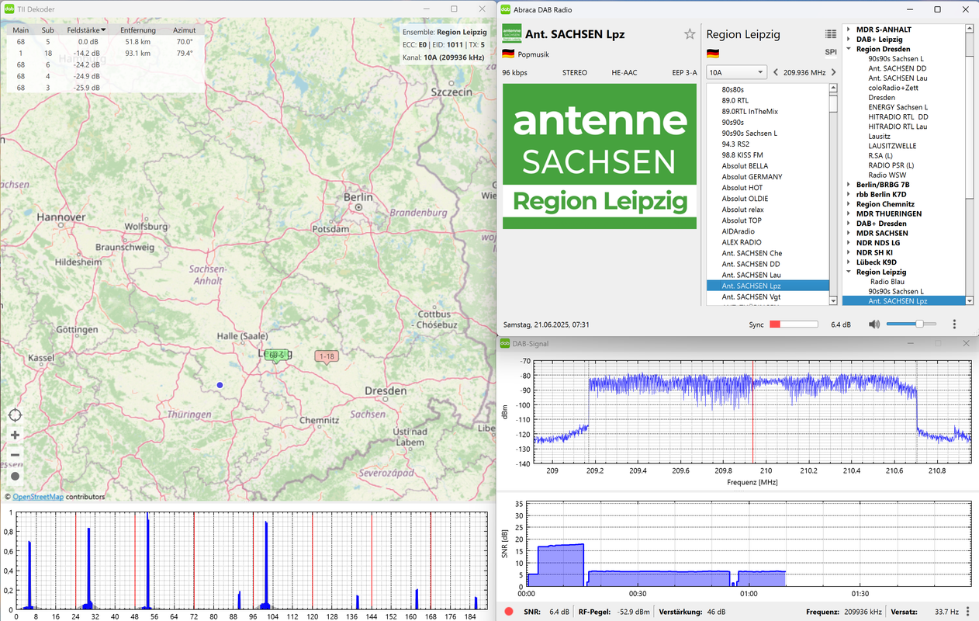Click the service list vertical scrollbar
This screenshot has width=979, height=621.
834,195
